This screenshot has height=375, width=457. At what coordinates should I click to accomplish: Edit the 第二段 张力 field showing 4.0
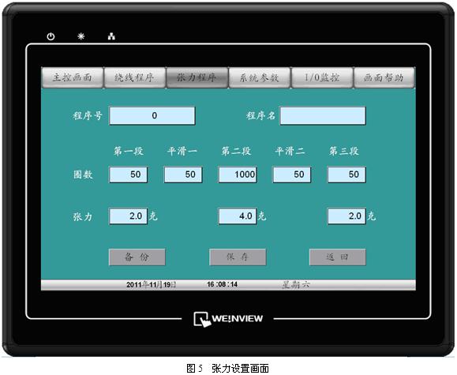[x=238, y=216]
